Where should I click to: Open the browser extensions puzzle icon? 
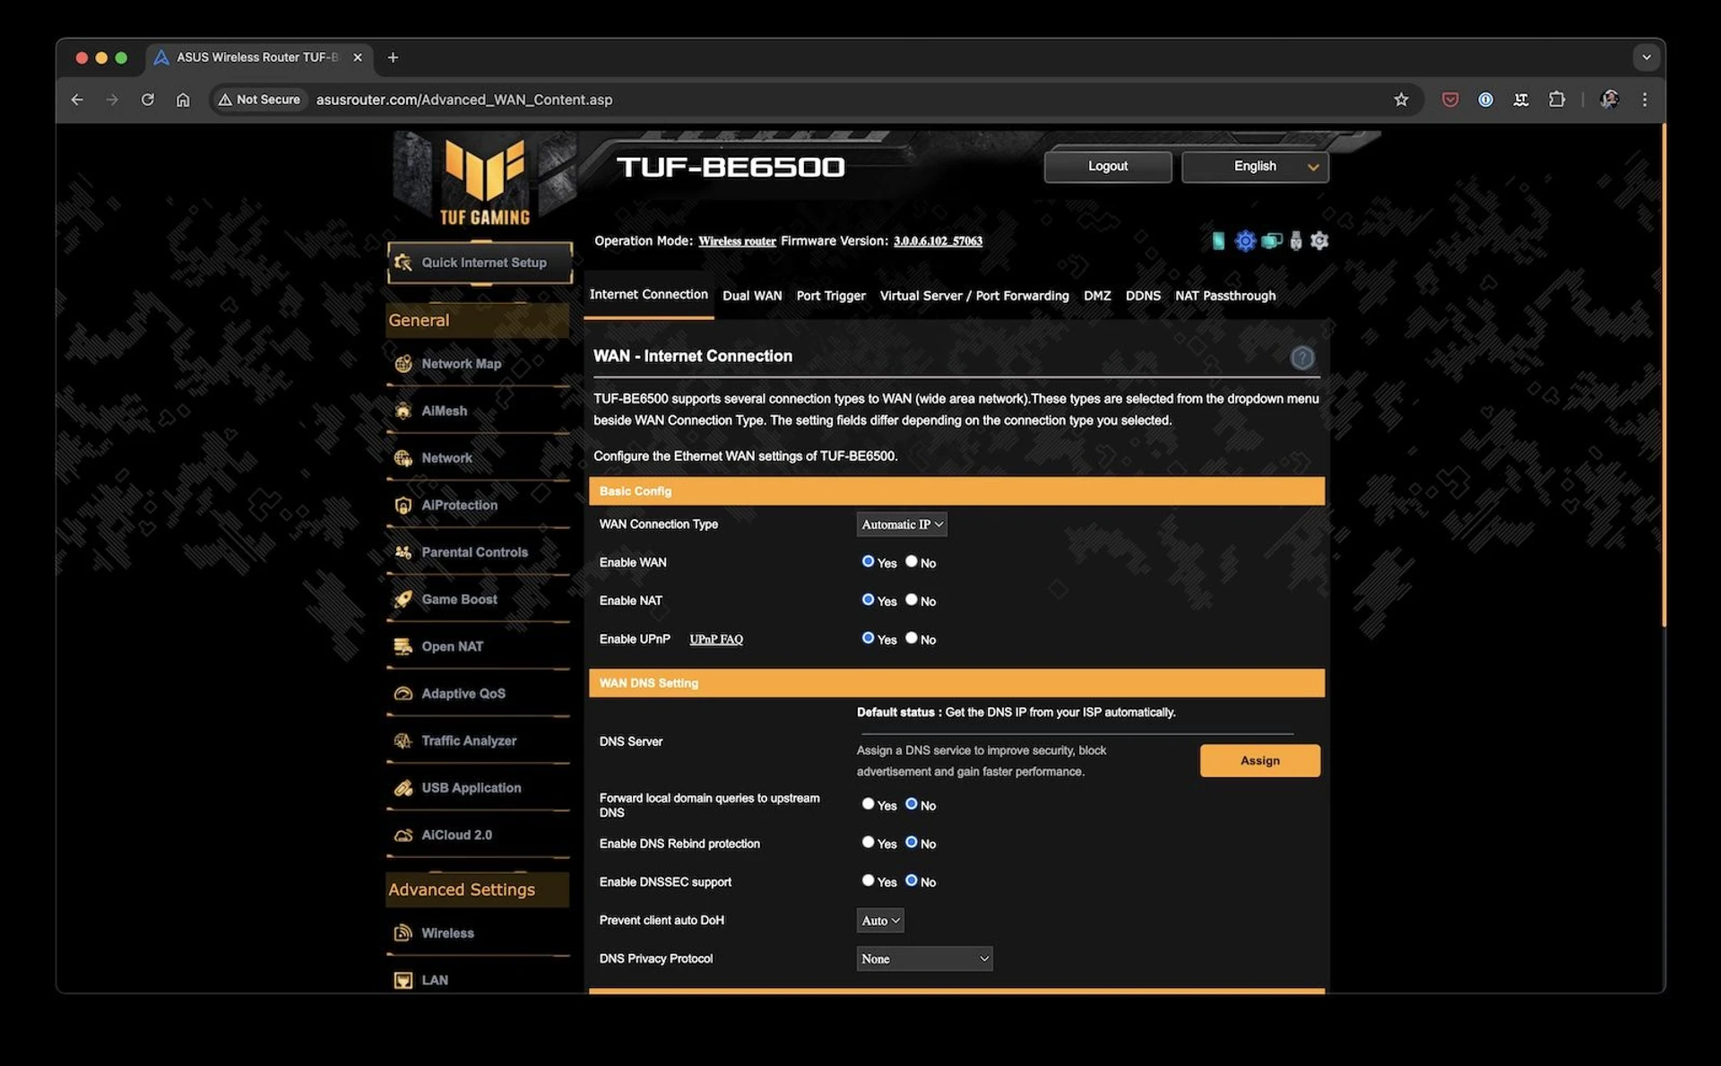(x=1557, y=100)
